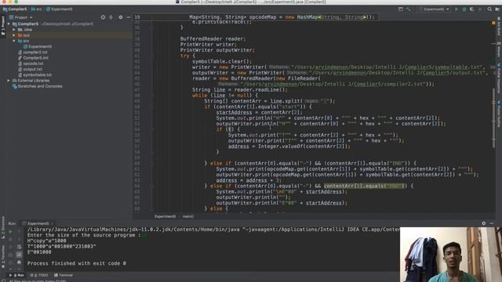Click the Run panel settings gear
This screenshot has width=502, height=282.
[483, 223]
